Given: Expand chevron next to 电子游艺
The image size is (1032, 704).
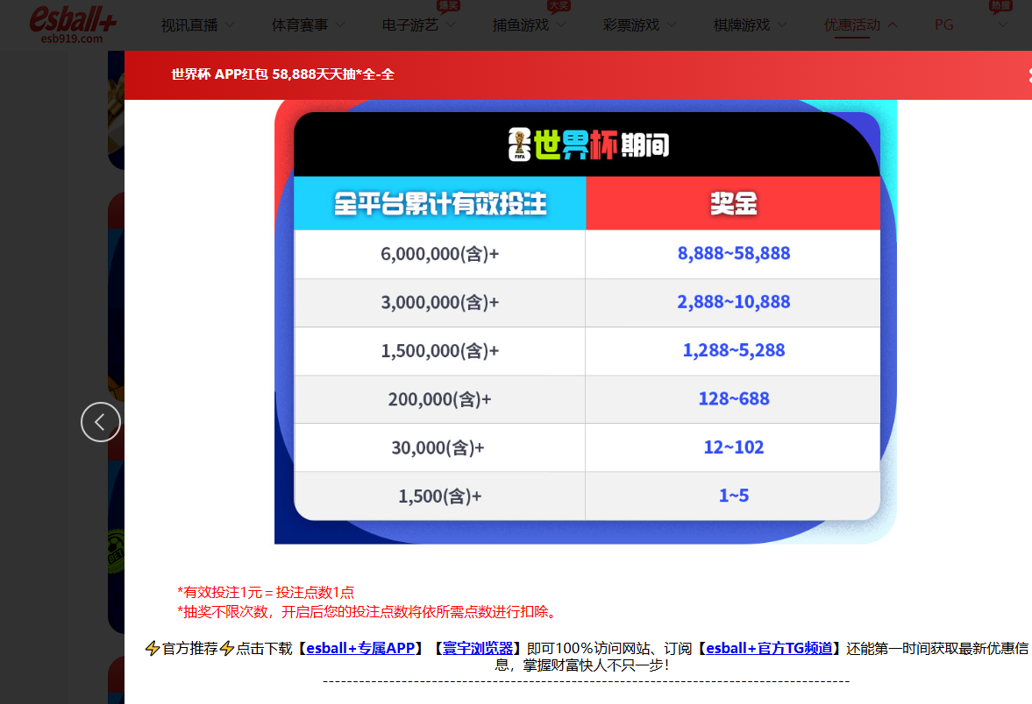Looking at the screenshot, I should (x=451, y=25).
